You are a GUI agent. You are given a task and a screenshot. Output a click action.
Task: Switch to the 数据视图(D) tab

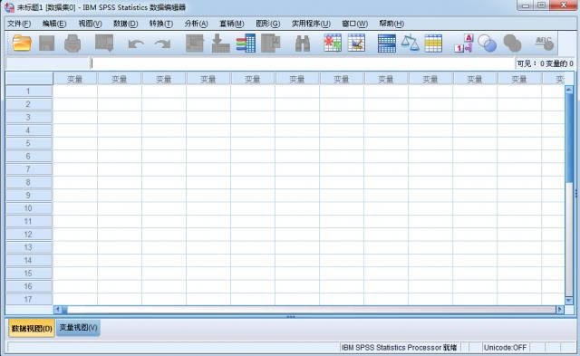point(32,328)
